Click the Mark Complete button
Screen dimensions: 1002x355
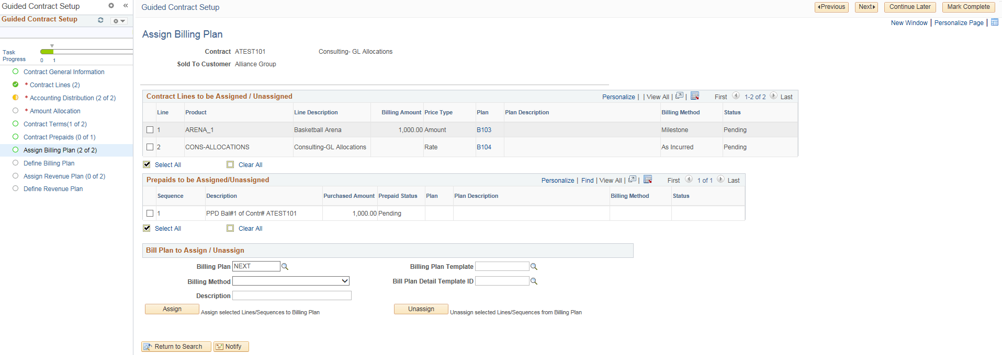pos(969,7)
